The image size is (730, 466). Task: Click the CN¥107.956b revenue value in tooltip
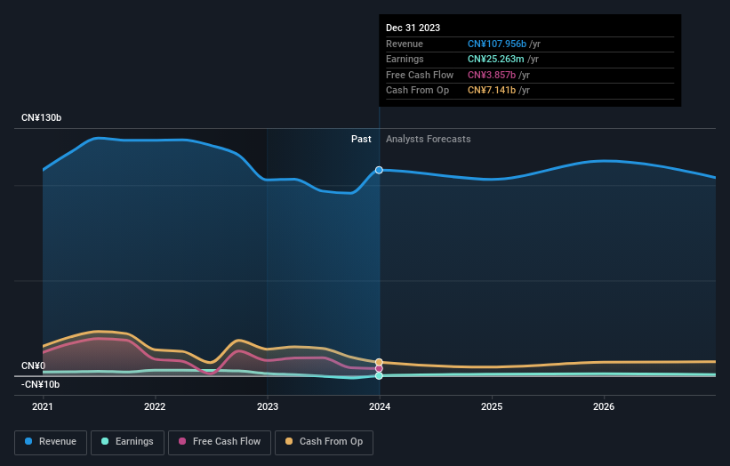point(497,44)
